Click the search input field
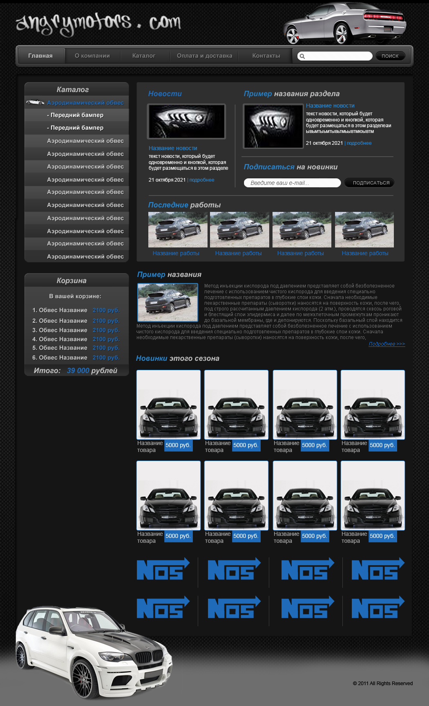This screenshot has height=706, width=429. click(335, 56)
